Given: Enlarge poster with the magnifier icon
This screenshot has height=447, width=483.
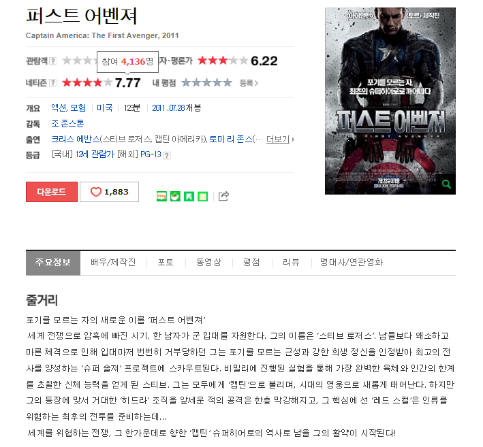Looking at the screenshot, I should 446,184.
